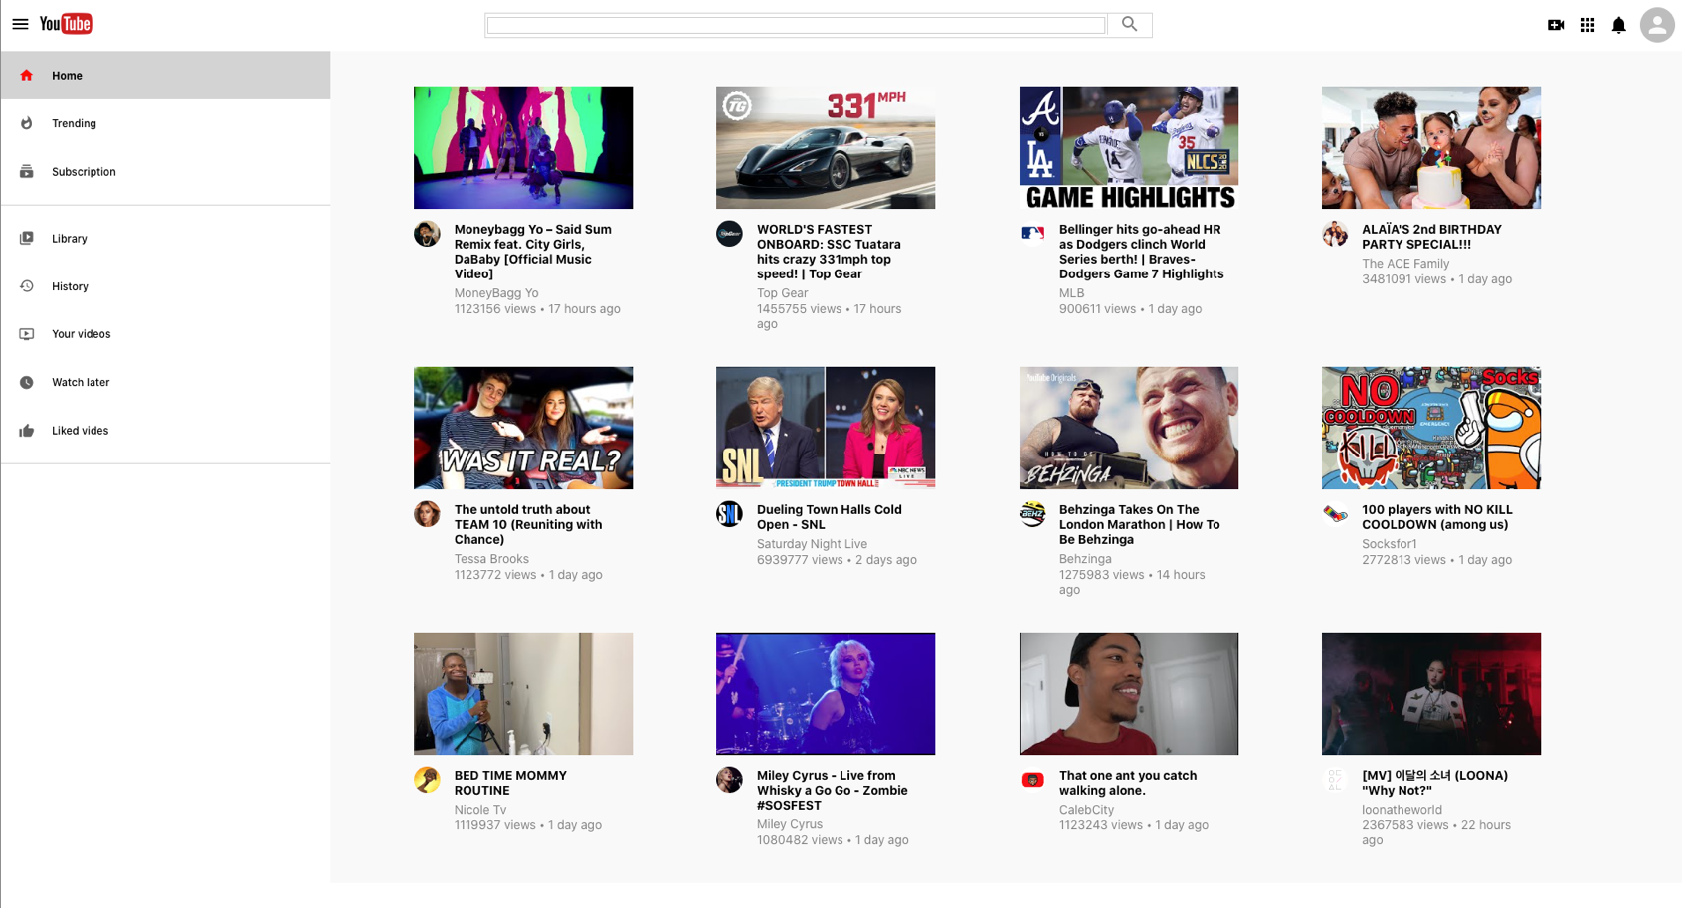Screen dimensions: 1682x908
Task: Open your Library
Action: (69, 238)
